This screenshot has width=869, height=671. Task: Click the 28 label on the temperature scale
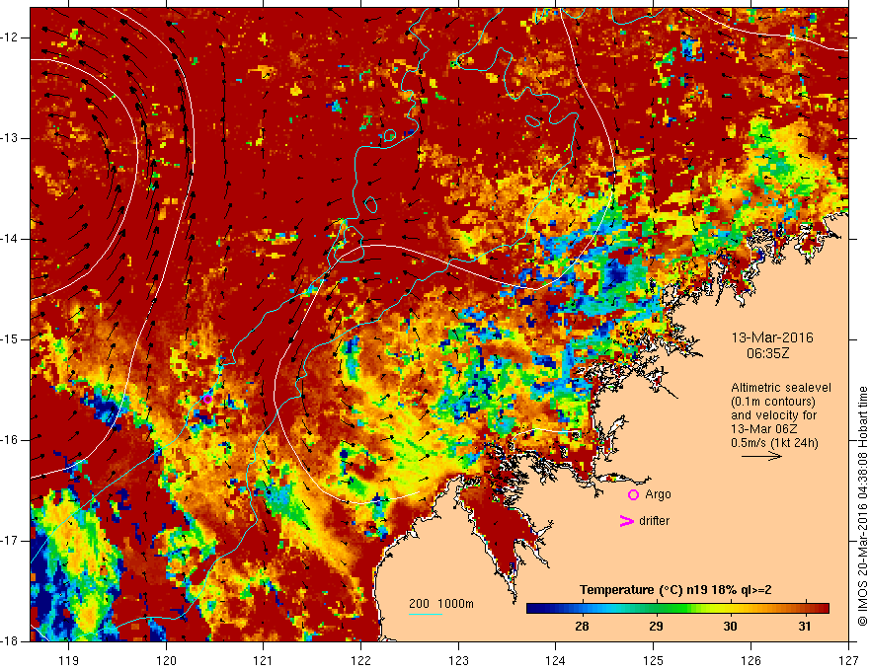coord(582,627)
